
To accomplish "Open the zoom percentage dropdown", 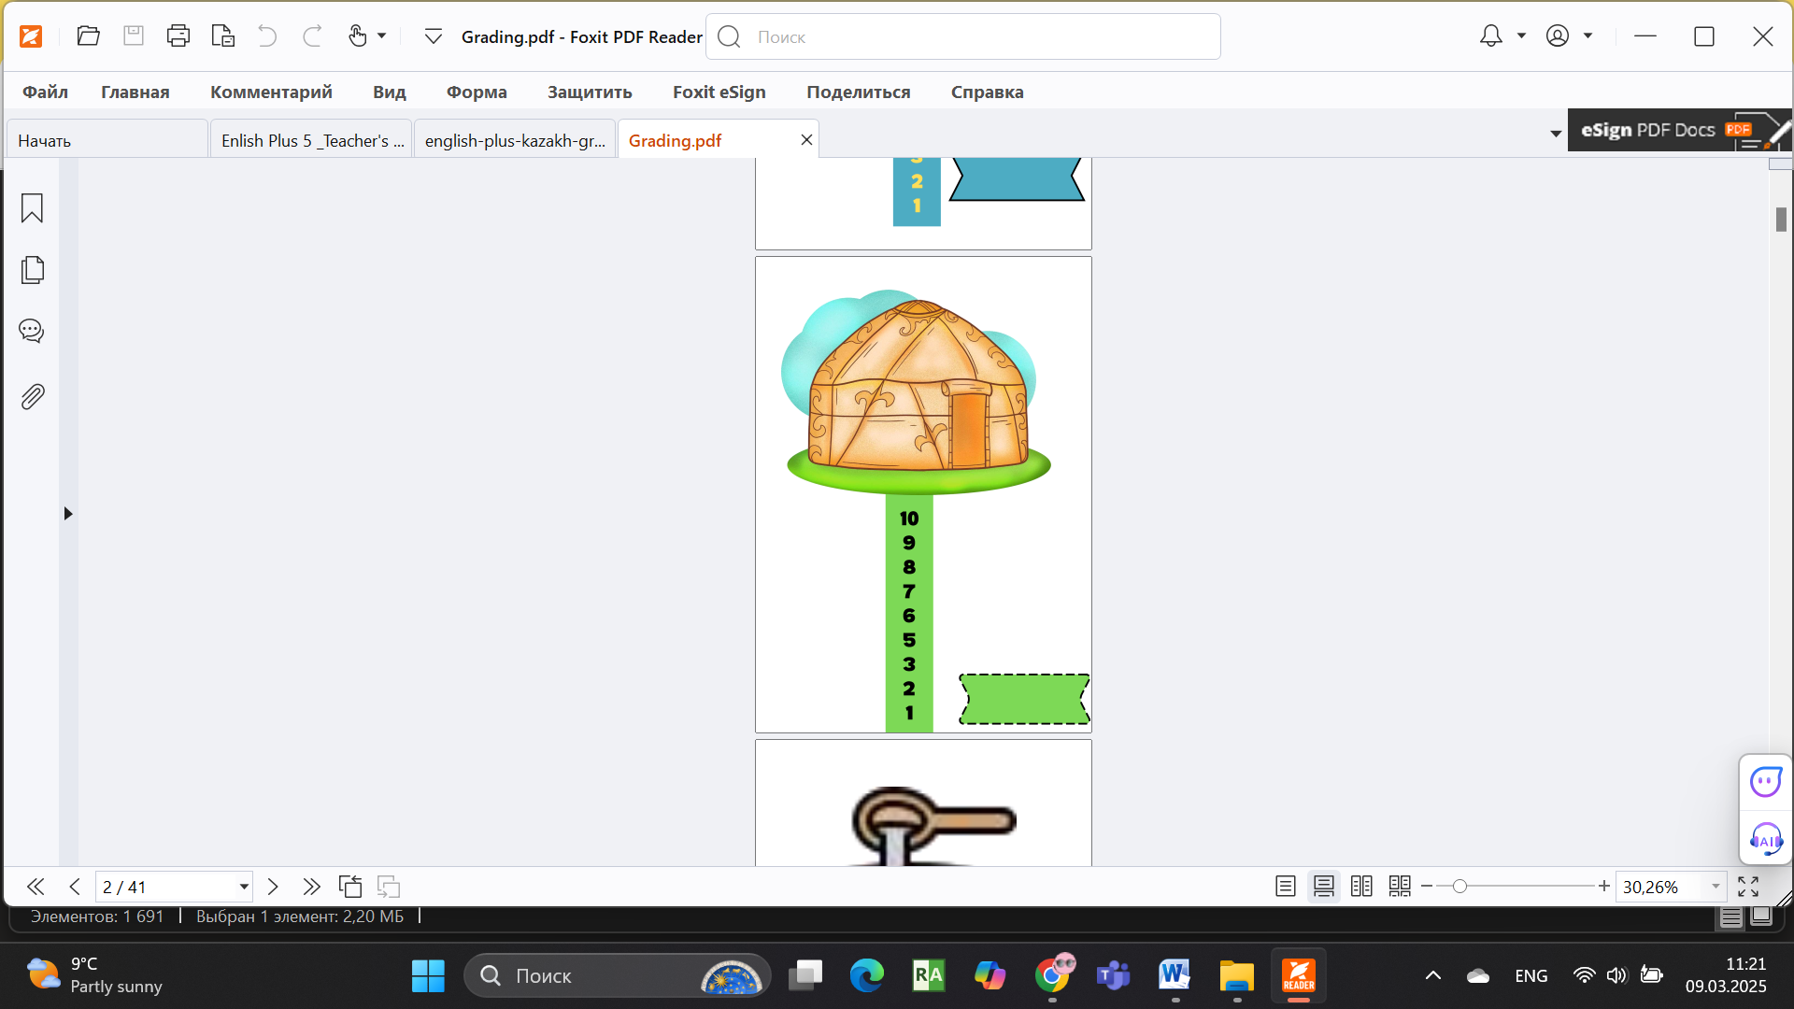I will coord(1716,887).
